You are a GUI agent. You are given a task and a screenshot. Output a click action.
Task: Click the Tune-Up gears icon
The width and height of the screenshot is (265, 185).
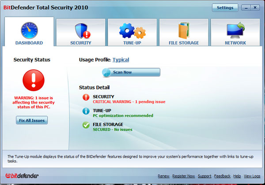(x=132, y=31)
